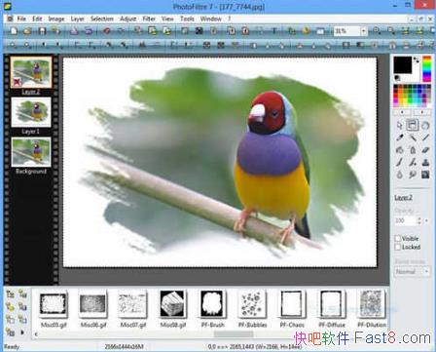Open the Window menu
The image size is (436, 352).
coord(211,19)
